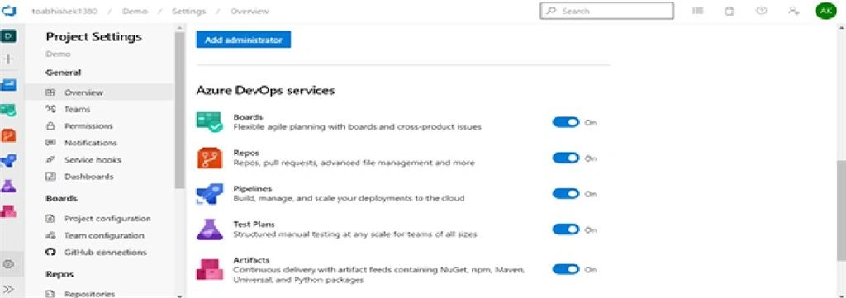Open the shopping bag marketplace icon

pyautogui.click(x=730, y=11)
